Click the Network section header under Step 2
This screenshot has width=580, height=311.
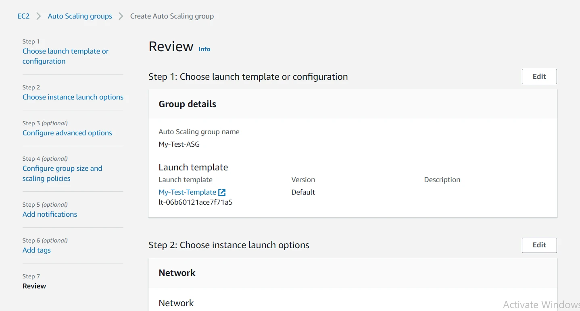coord(177,273)
